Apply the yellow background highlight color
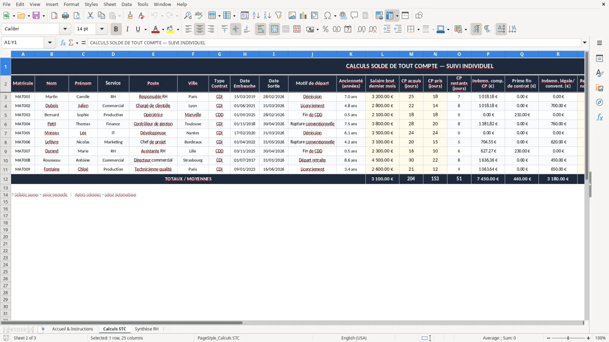Viewport: 609px width, 342px height. 170,29
